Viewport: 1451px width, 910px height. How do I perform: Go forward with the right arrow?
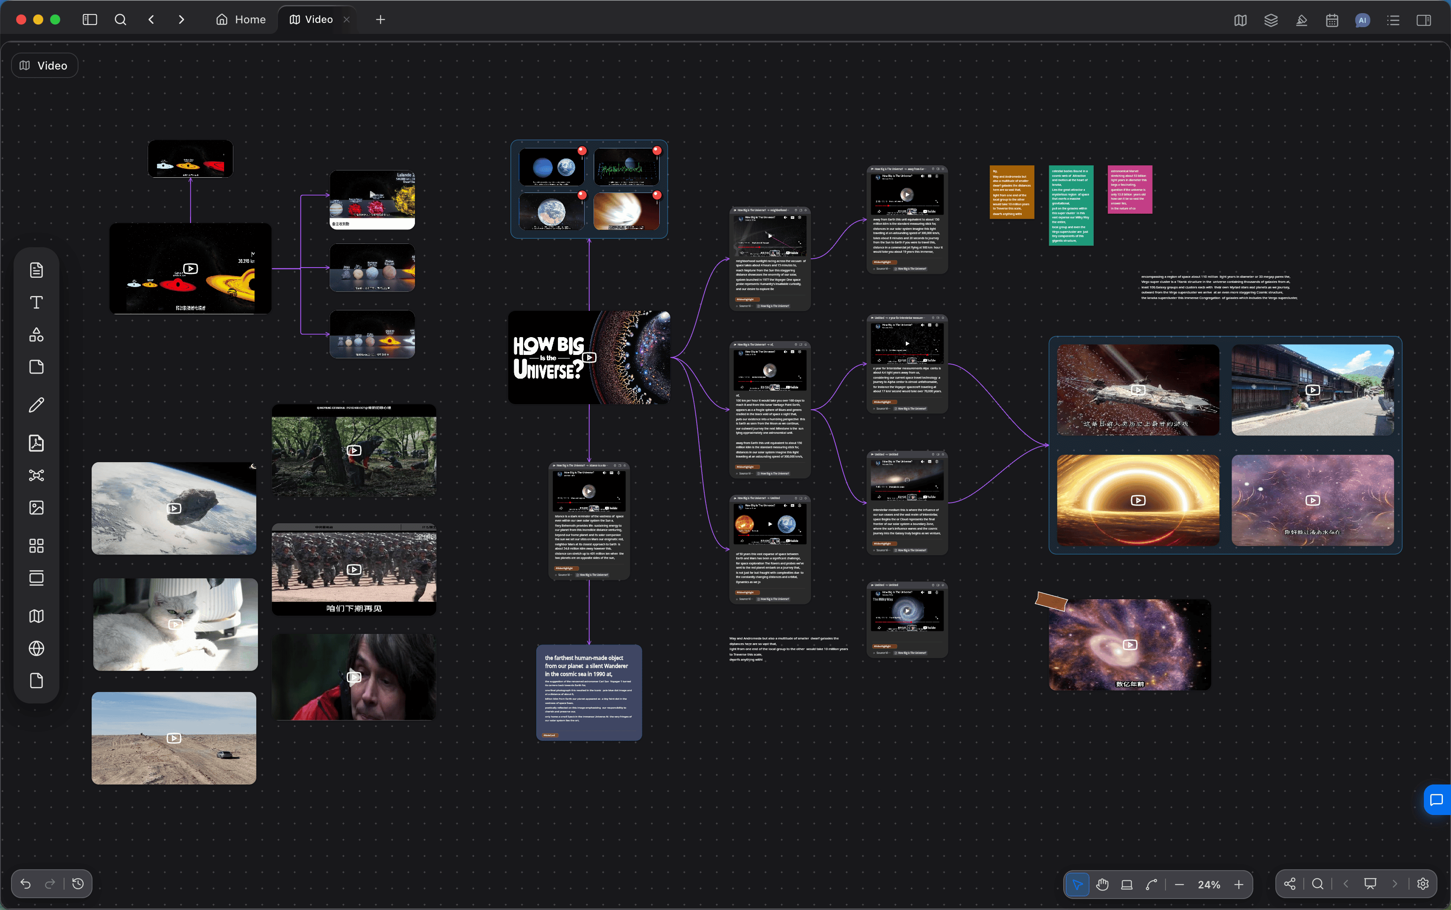point(181,19)
